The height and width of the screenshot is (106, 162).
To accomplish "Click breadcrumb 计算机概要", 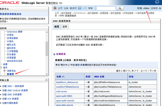I will click(141, 13).
